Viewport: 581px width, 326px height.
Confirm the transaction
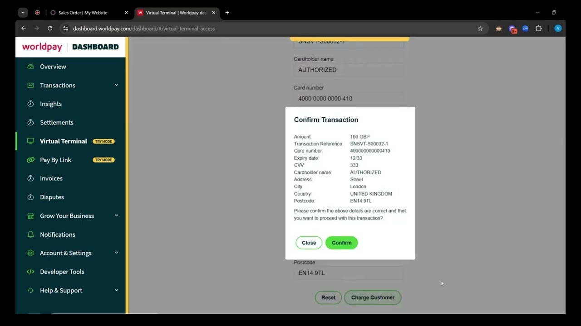[341, 243]
